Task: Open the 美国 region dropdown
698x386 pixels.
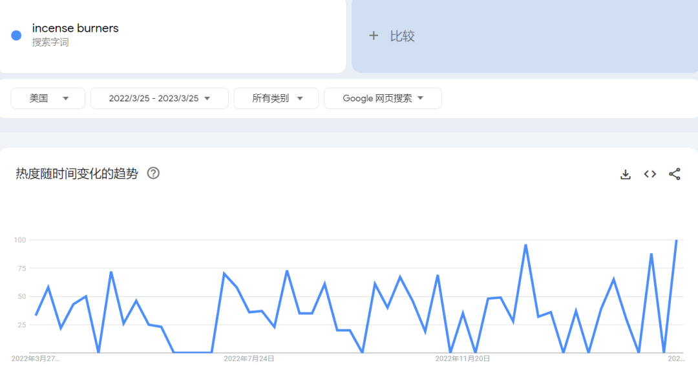Action: click(48, 98)
